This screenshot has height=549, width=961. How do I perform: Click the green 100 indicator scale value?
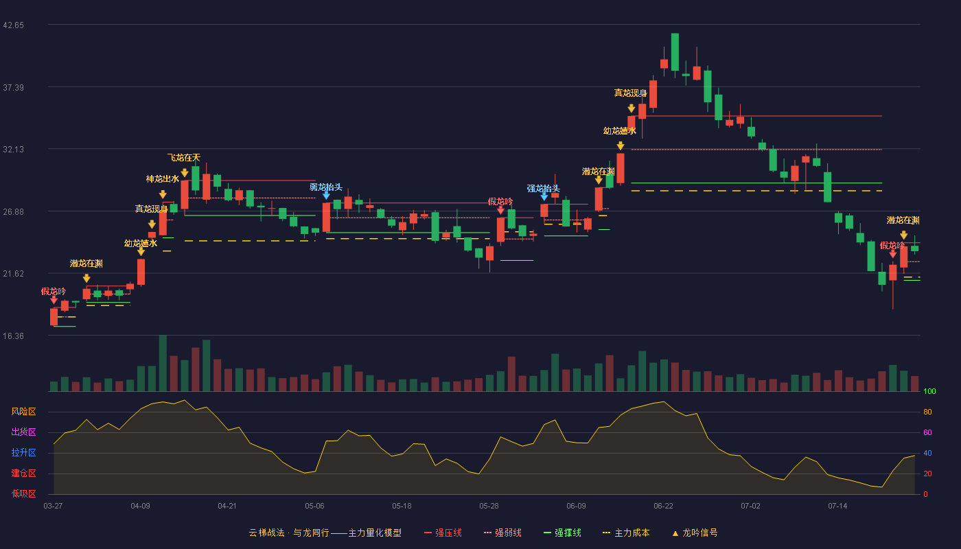pos(929,391)
